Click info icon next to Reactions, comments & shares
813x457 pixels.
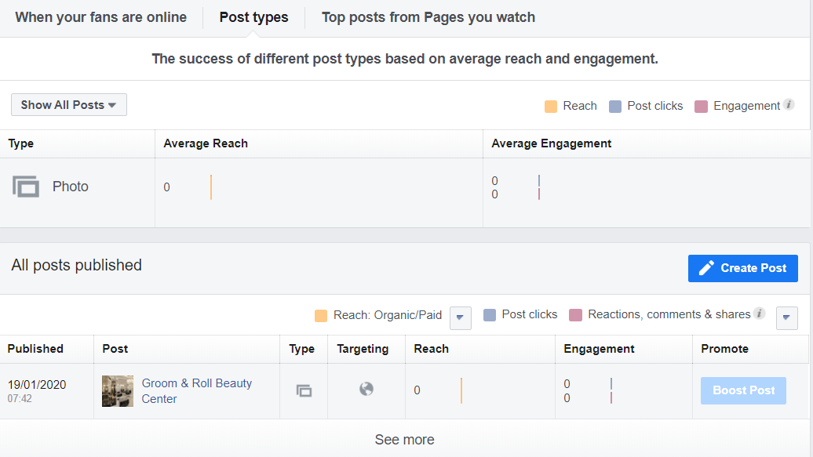pyautogui.click(x=759, y=314)
